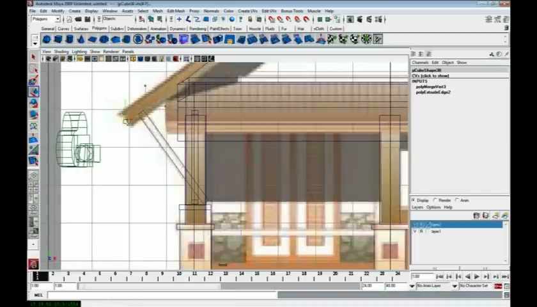Toggle visibility V of the selected layer
The height and width of the screenshot is (307, 537).
point(415,224)
